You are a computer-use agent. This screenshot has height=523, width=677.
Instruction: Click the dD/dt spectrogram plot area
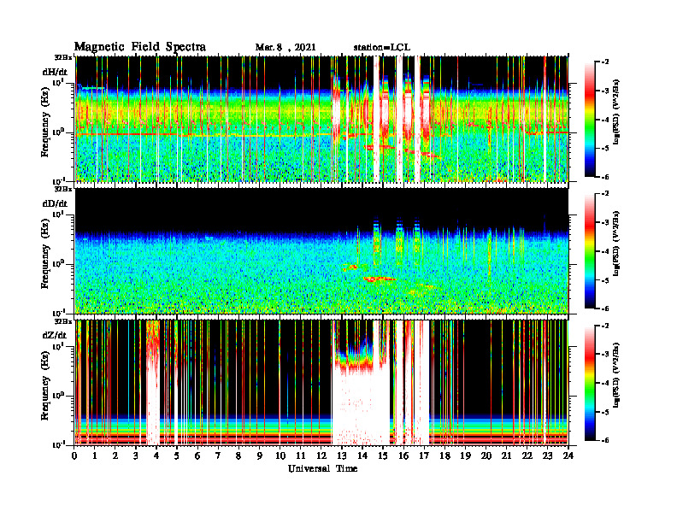(321, 250)
